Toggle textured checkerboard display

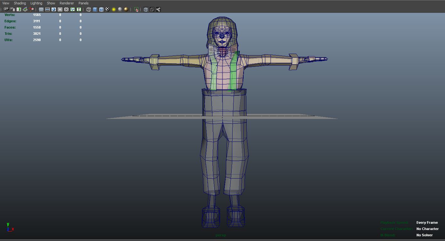107,9
